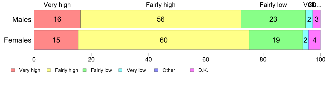The height and width of the screenshot is (101, 328).
Task: Click the Fairly low column header
Action: tap(273, 5)
